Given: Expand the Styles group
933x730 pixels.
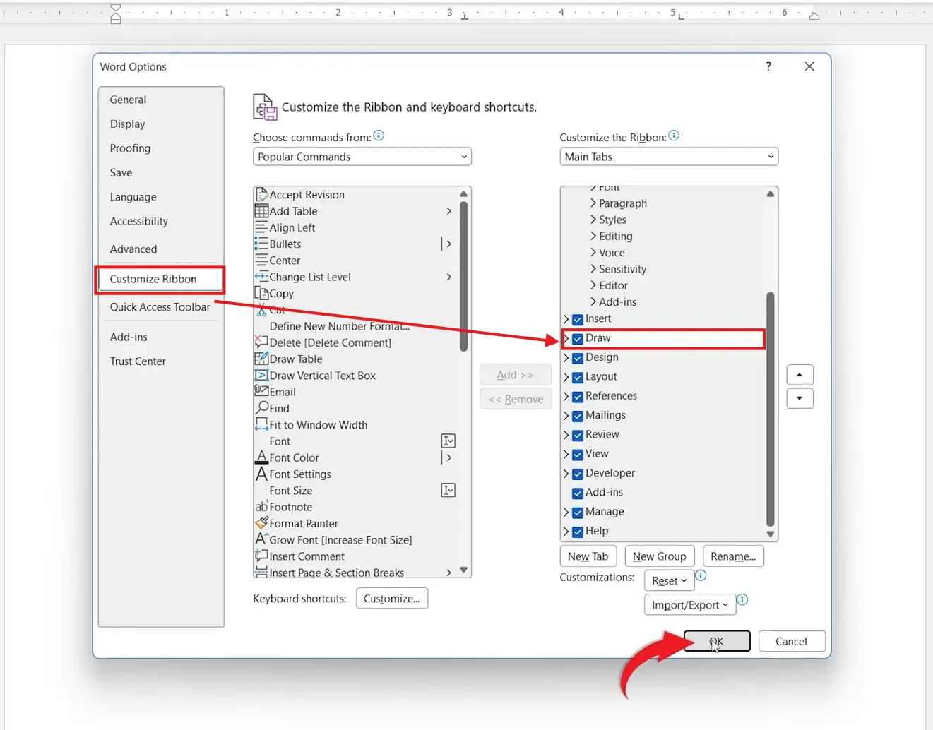Looking at the screenshot, I should point(593,220).
